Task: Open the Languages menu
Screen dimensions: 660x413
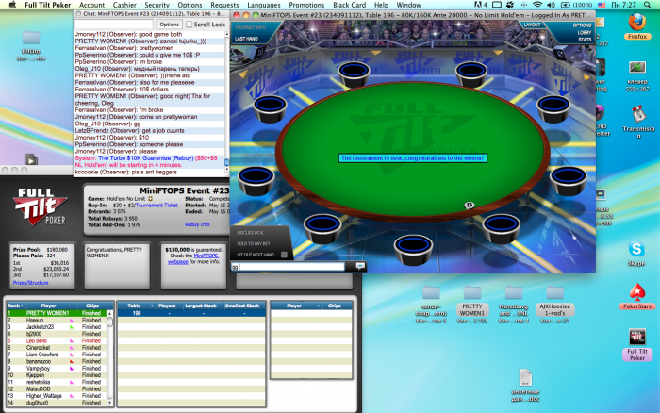Action: click(x=263, y=5)
